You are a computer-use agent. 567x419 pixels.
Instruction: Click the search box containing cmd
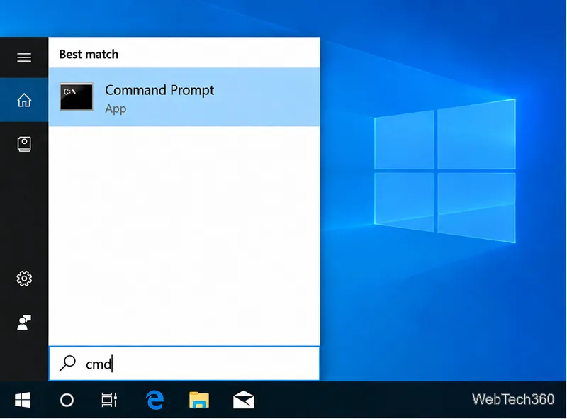tap(184, 363)
